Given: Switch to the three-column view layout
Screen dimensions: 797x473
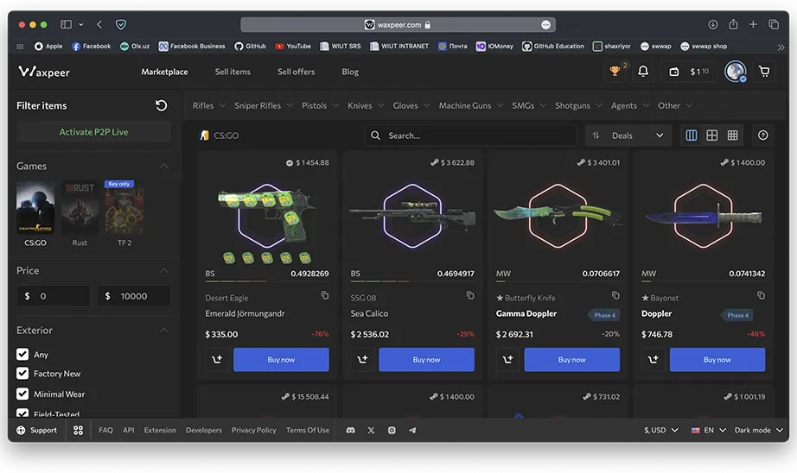Looking at the screenshot, I should (x=692, y=136).
